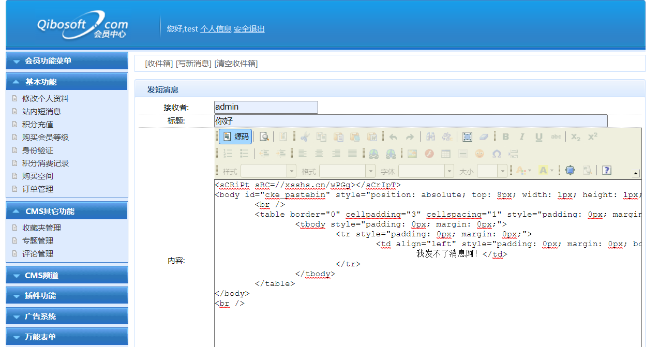Screen dimensions: 659x347
Task: Open the 格式 format dropdown
Action: click(347, 171)
